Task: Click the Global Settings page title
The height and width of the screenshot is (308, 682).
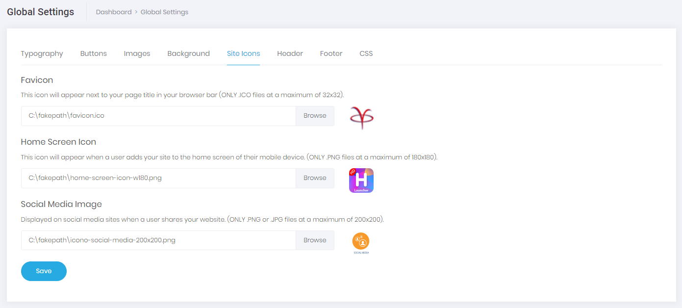Action: click(41, 12)
